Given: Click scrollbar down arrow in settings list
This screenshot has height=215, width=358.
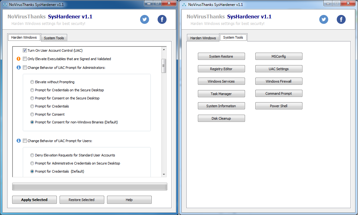Looking at the screenshot, I should click(164, 174).
